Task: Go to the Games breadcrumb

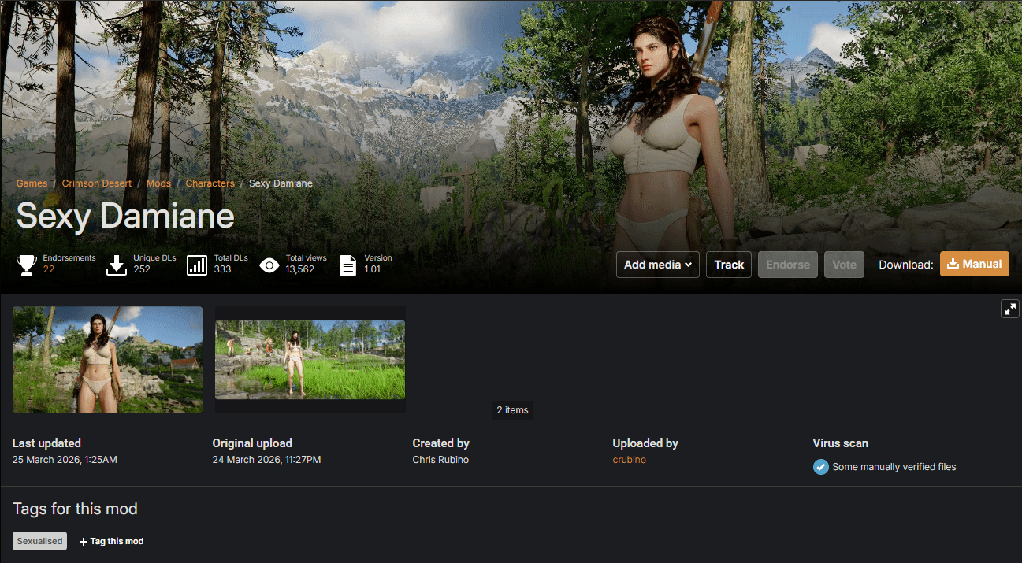Action: 32,183
